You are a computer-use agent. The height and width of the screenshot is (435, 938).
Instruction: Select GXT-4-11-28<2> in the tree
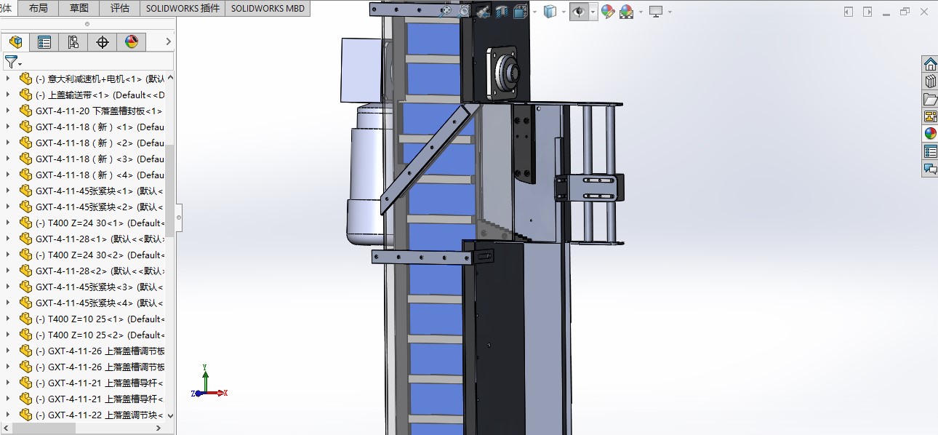pos(100,271)
